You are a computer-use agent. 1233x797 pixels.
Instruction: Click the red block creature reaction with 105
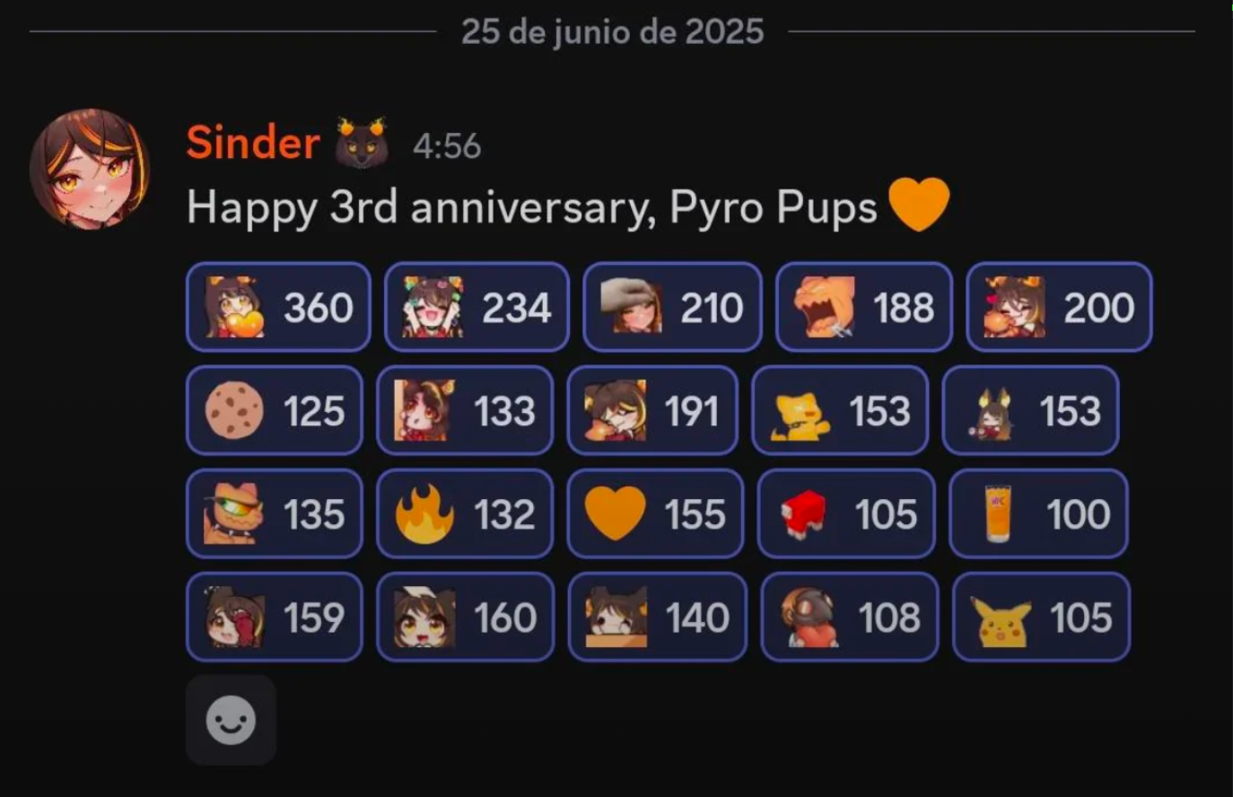coord(846,514)
